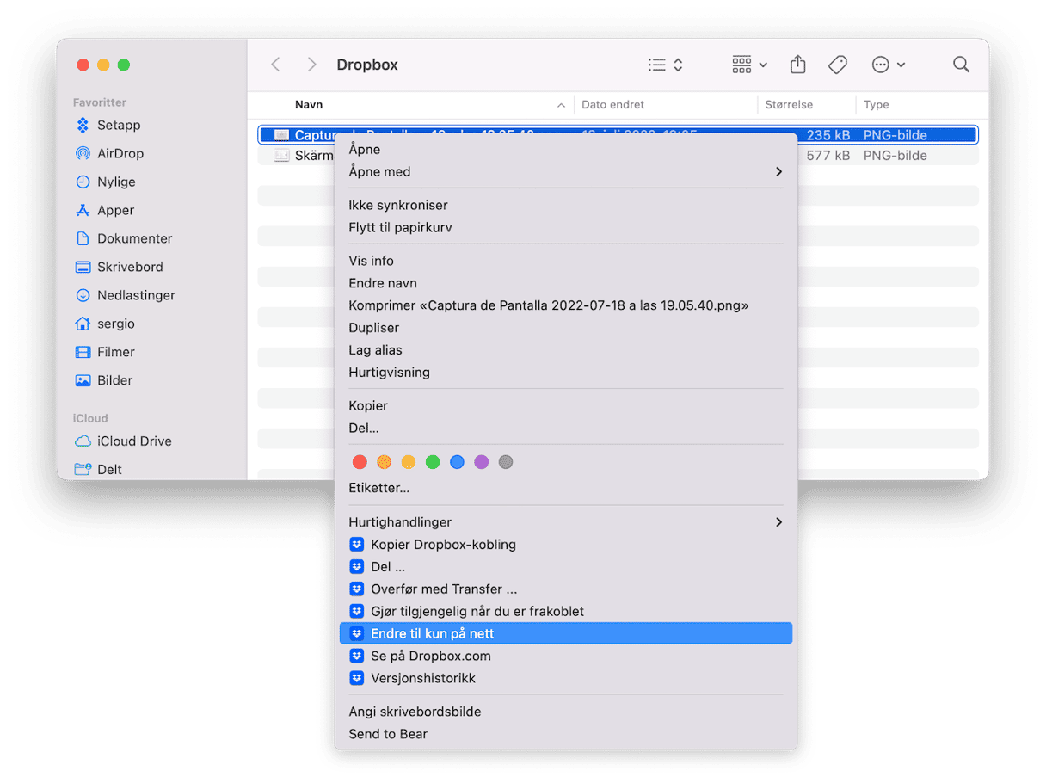The height and width of the screenshot is (777, 1046).
Task: Choose Endre til kun på nett
Action: [x=432, y=633]
